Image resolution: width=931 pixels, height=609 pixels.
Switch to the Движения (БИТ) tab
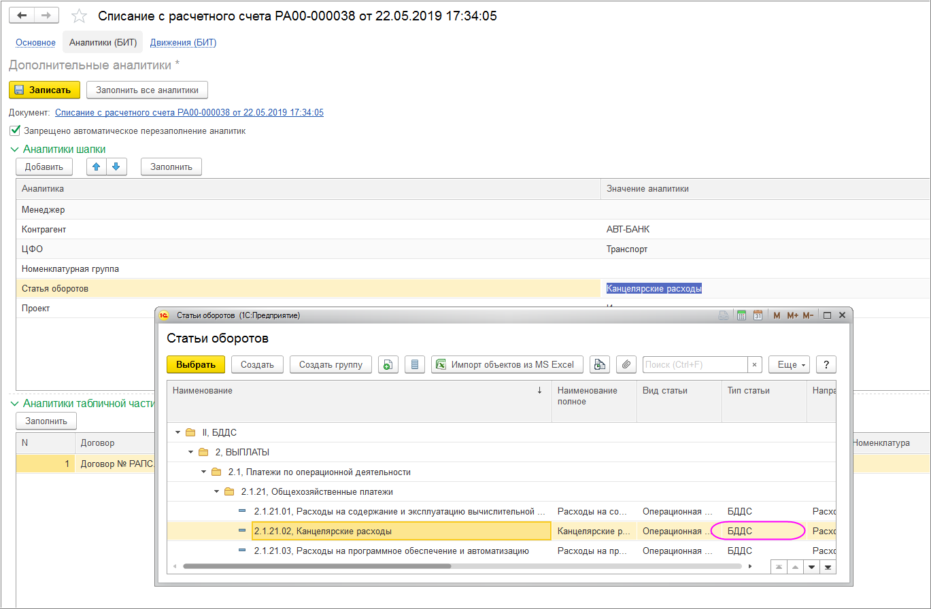click(183, 43)
